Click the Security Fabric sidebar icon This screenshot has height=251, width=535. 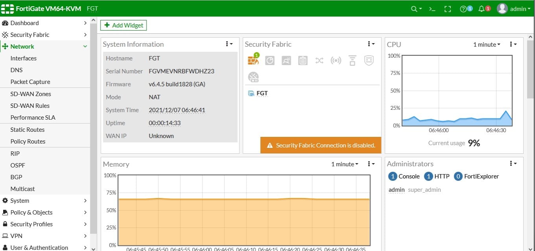click(x=5, y=35)
